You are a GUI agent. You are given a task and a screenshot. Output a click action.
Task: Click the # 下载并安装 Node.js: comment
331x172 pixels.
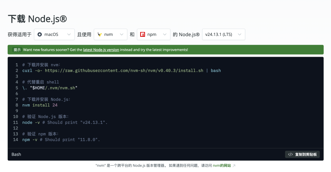click(46, 100)
